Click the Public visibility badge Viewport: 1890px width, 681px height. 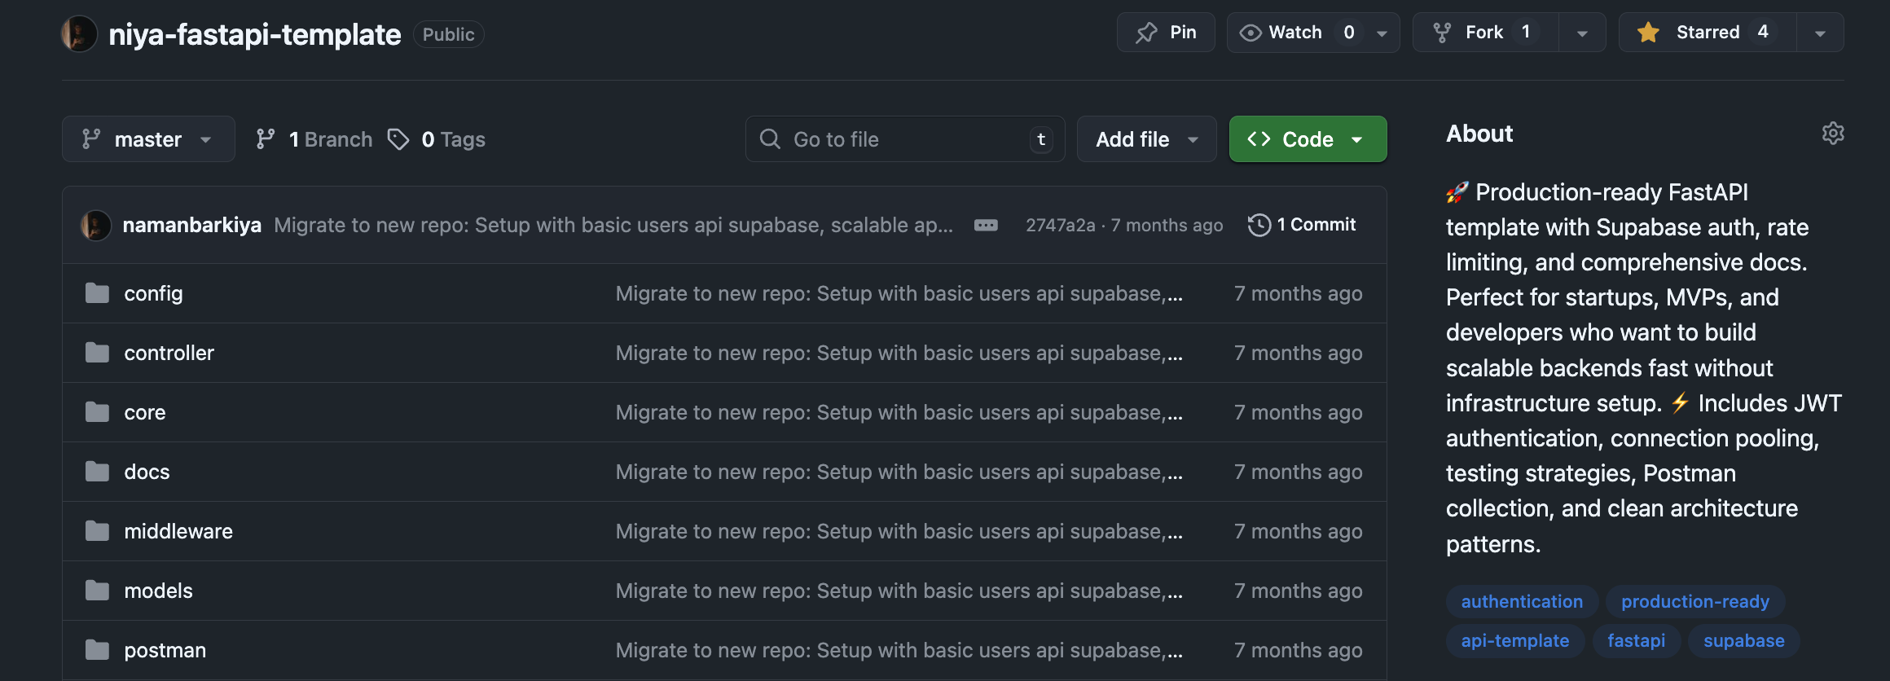448,34
